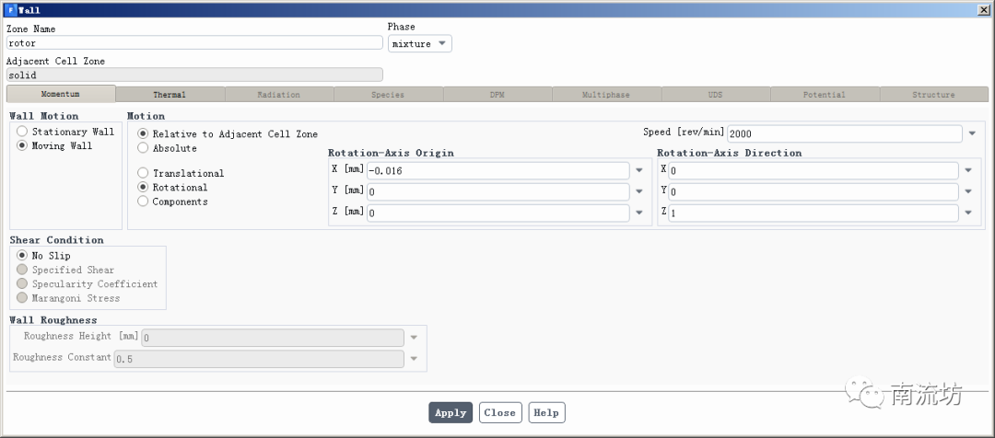Open the Rotation-Axis Direction Y dropdown arrow

click(x=967, y=191)
